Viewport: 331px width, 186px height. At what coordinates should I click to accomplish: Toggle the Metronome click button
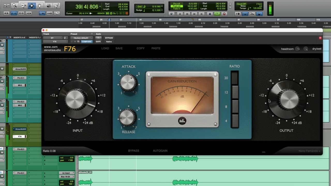(245, 14)
